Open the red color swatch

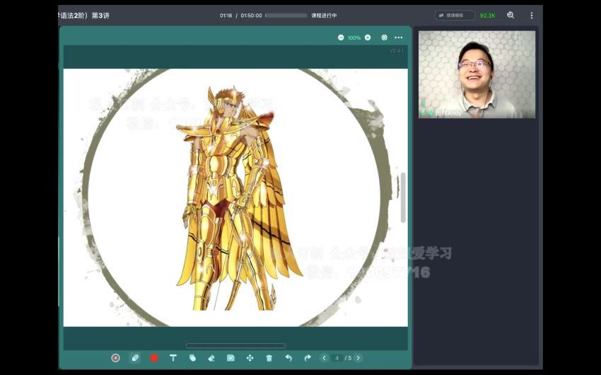tap(154, 358)
